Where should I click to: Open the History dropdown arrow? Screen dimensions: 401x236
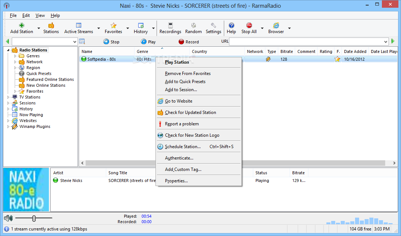(153, 28)
